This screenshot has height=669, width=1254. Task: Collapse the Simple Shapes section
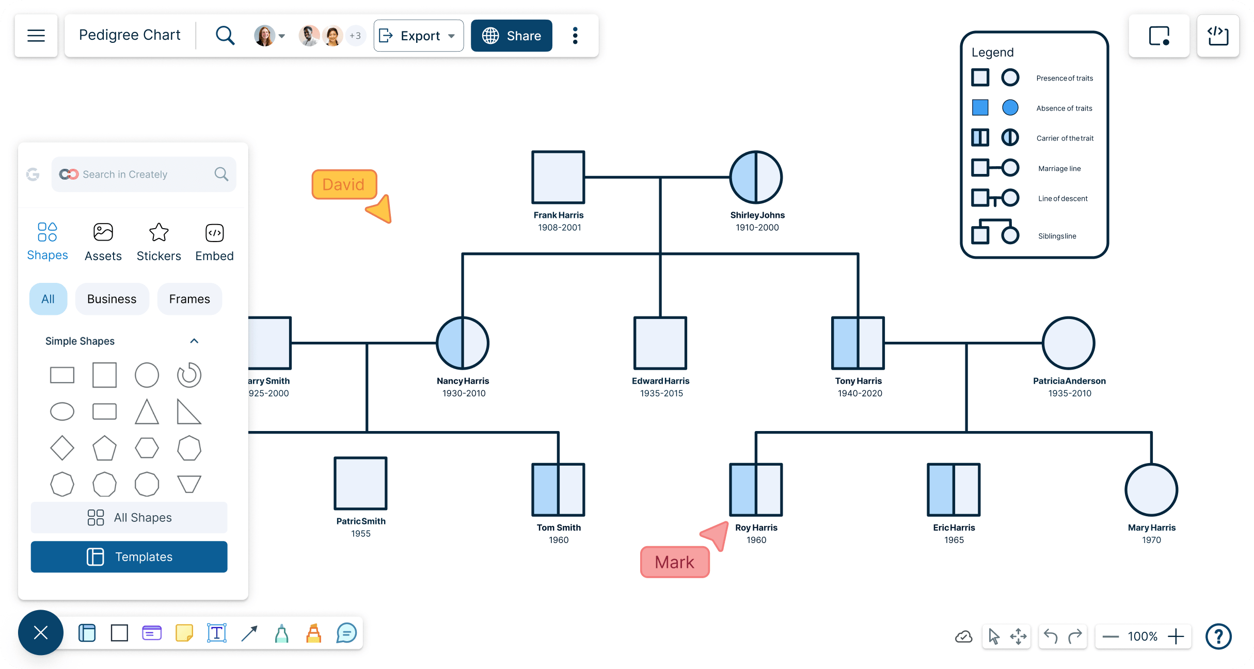(x=194, y=341)
